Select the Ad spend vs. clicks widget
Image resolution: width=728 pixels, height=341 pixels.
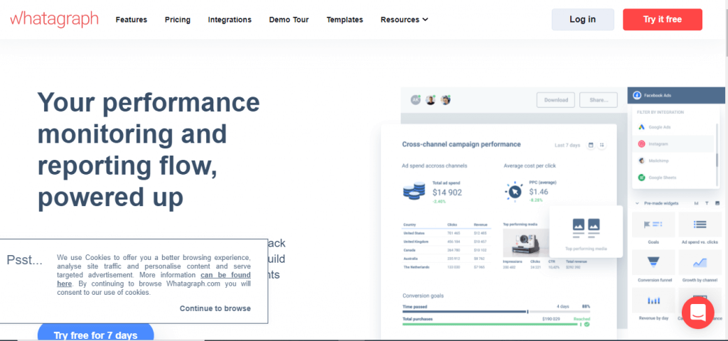pos(699,227)
